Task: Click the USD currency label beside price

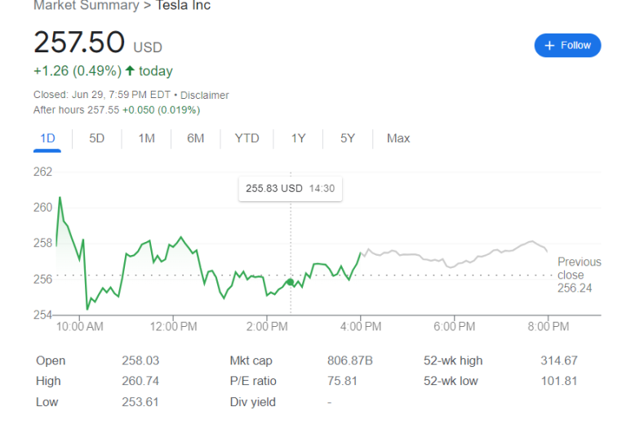Action: [148, 47]
